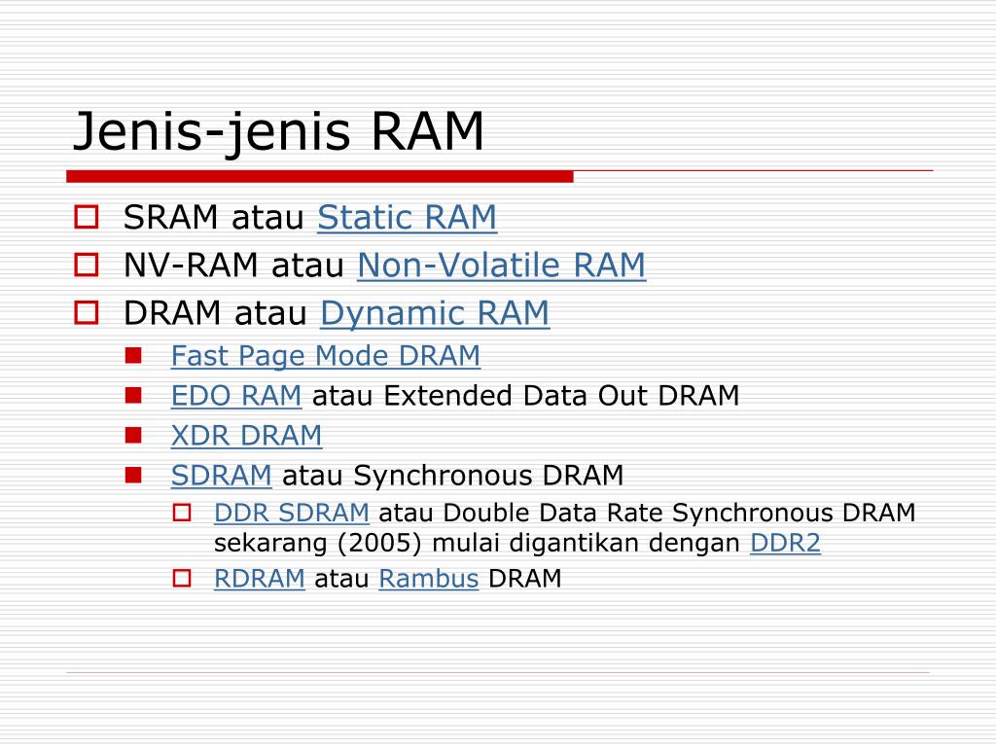
Task: Follow the DDR2 link
Action: [785, 543]
